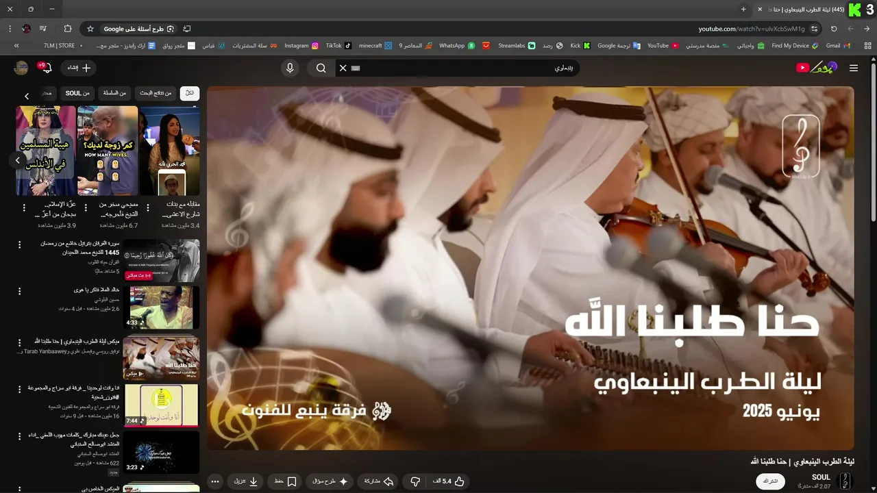Share the video (مشاركة)
This screenshot has height=493, width=877.
tap(379, 481)
